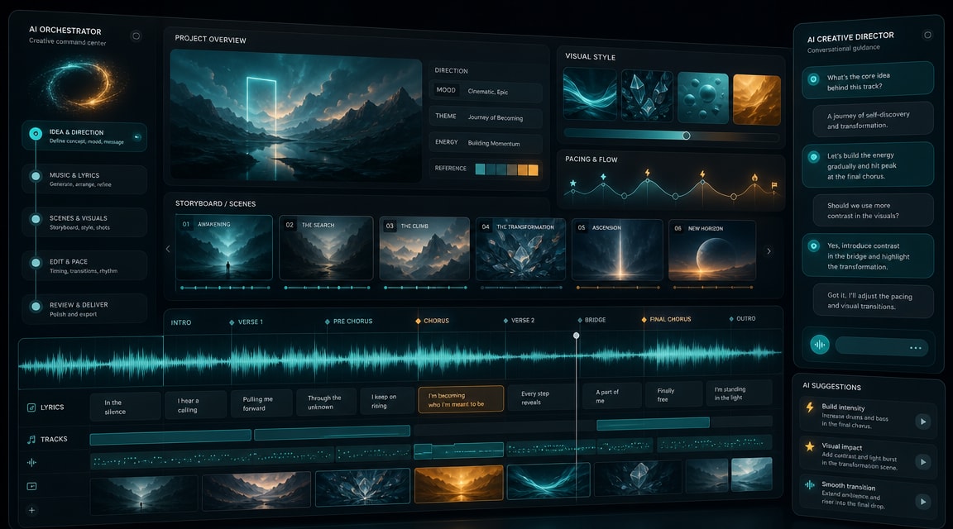The width and height of the screenshot is (953, 529).
Task: Click the circle icon beside AI Orchestrator title
Action: [x=136, y=36]
